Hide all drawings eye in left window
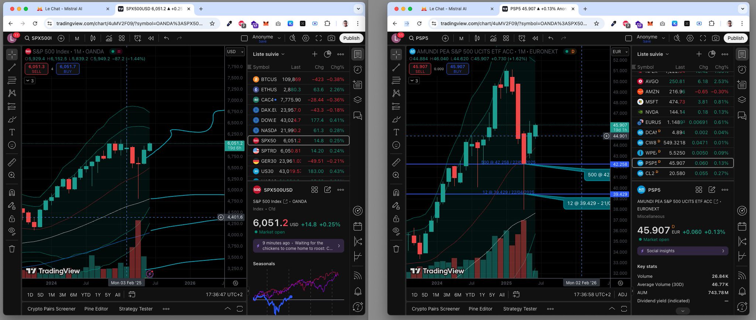The width and height of the screenshot is (756, 320). (12, 231)
